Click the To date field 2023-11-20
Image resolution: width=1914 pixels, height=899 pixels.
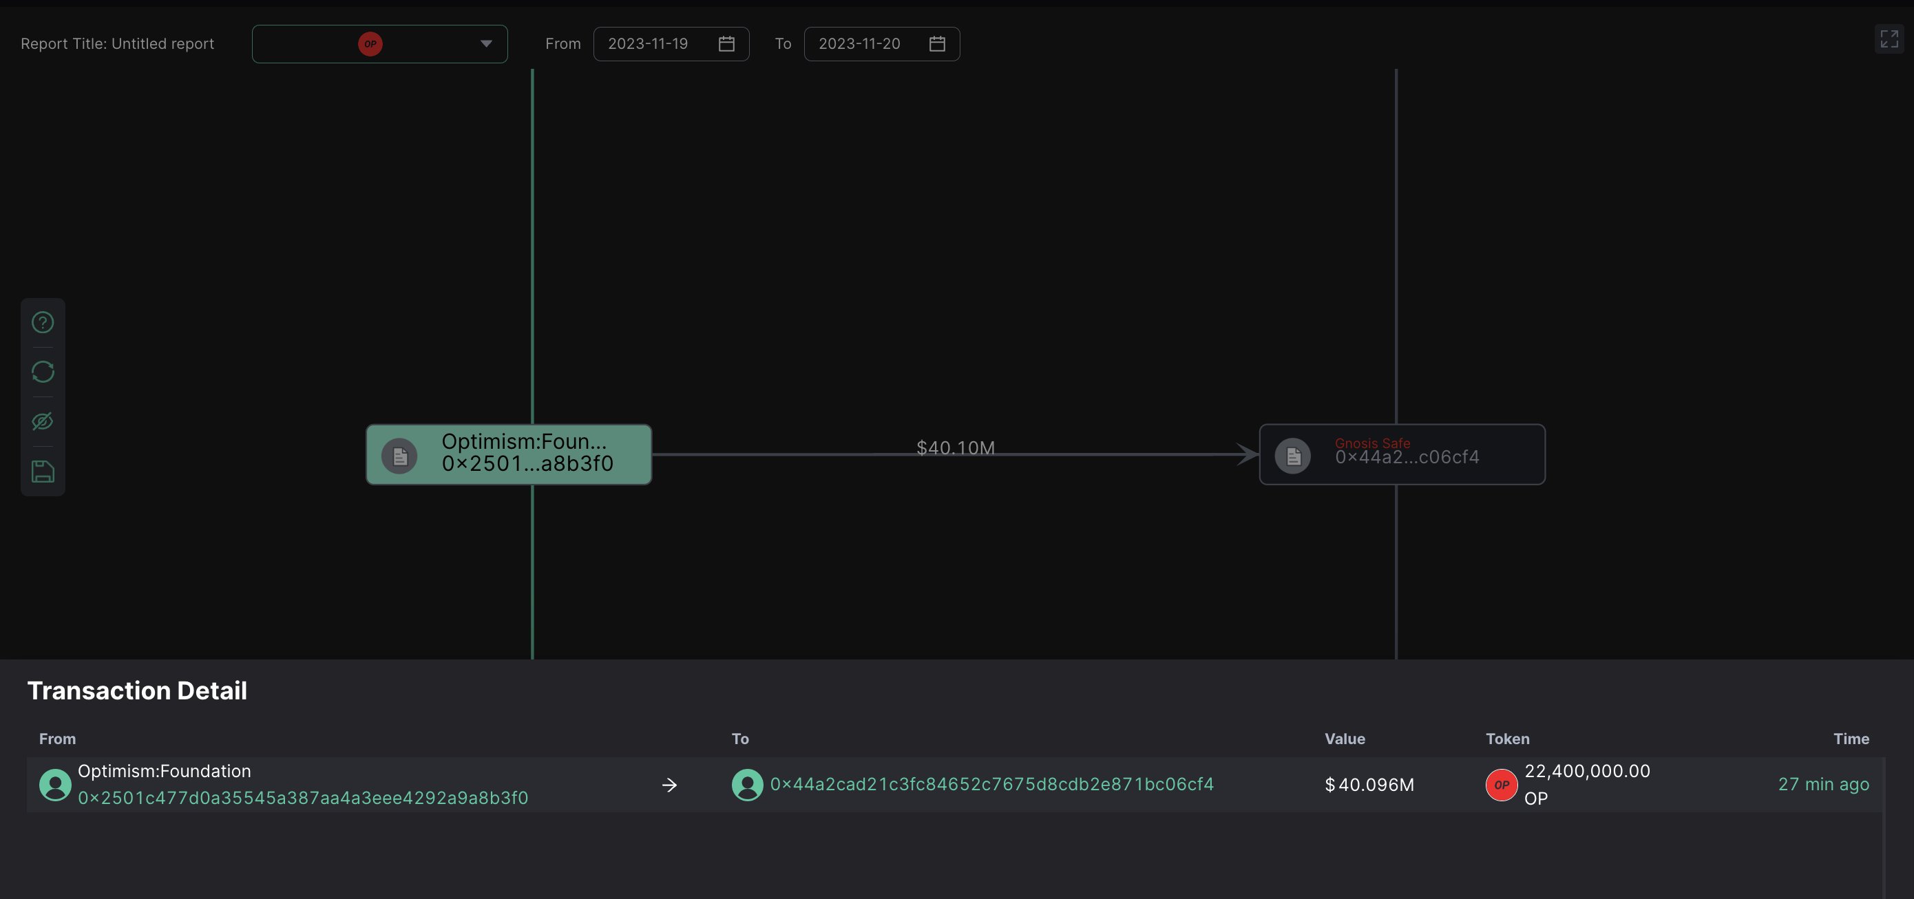pyautogui.click(x=881, y=44)
